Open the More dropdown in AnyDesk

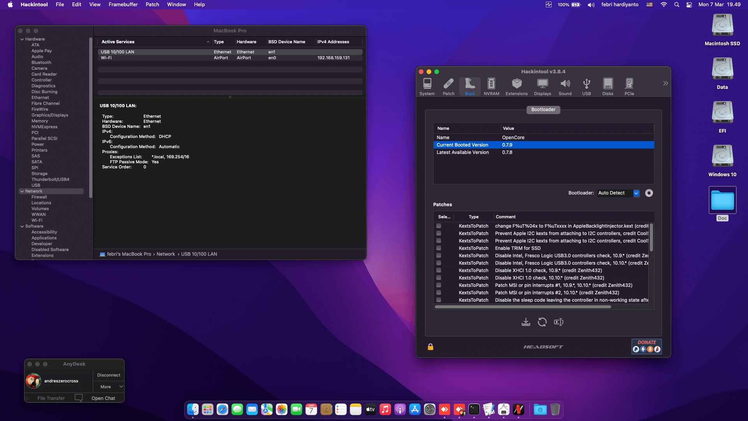coord(109,387)
